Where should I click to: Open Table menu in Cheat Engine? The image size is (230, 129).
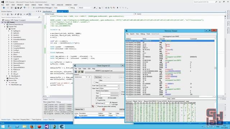point(84,68)
